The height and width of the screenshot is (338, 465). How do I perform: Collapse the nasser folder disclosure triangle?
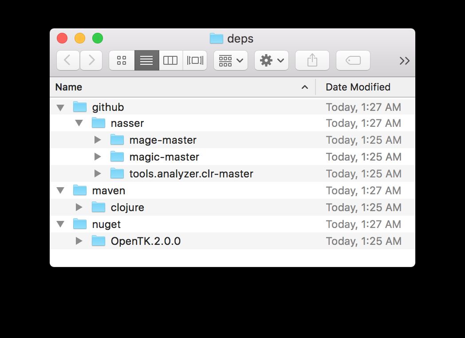tap(79, 123)
